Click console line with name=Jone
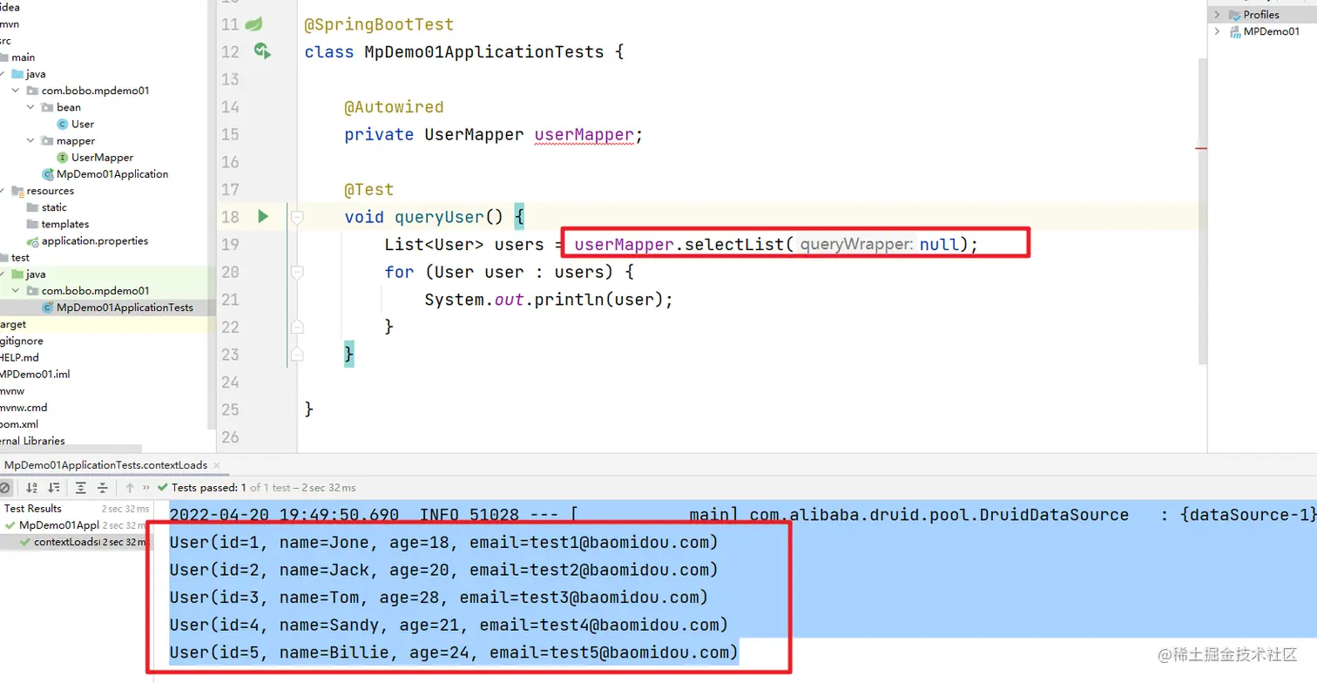Viewport: 1317px width, 683px height. click(x=443, y=543)
